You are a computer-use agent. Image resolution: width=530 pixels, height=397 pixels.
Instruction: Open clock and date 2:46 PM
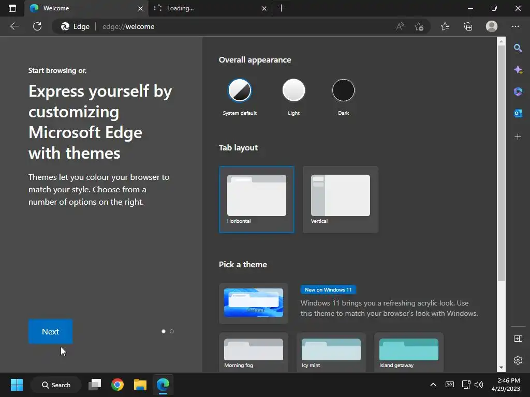point(506,385)
